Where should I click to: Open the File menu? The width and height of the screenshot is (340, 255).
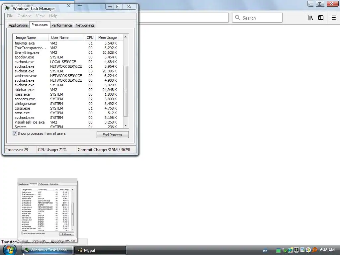[10, 16]
